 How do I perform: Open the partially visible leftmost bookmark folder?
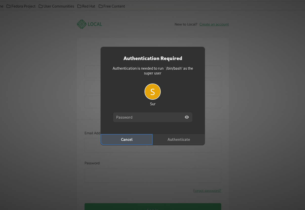pos(2,6)
